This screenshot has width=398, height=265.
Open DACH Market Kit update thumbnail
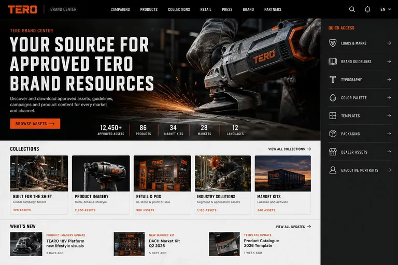click(129, 244)
